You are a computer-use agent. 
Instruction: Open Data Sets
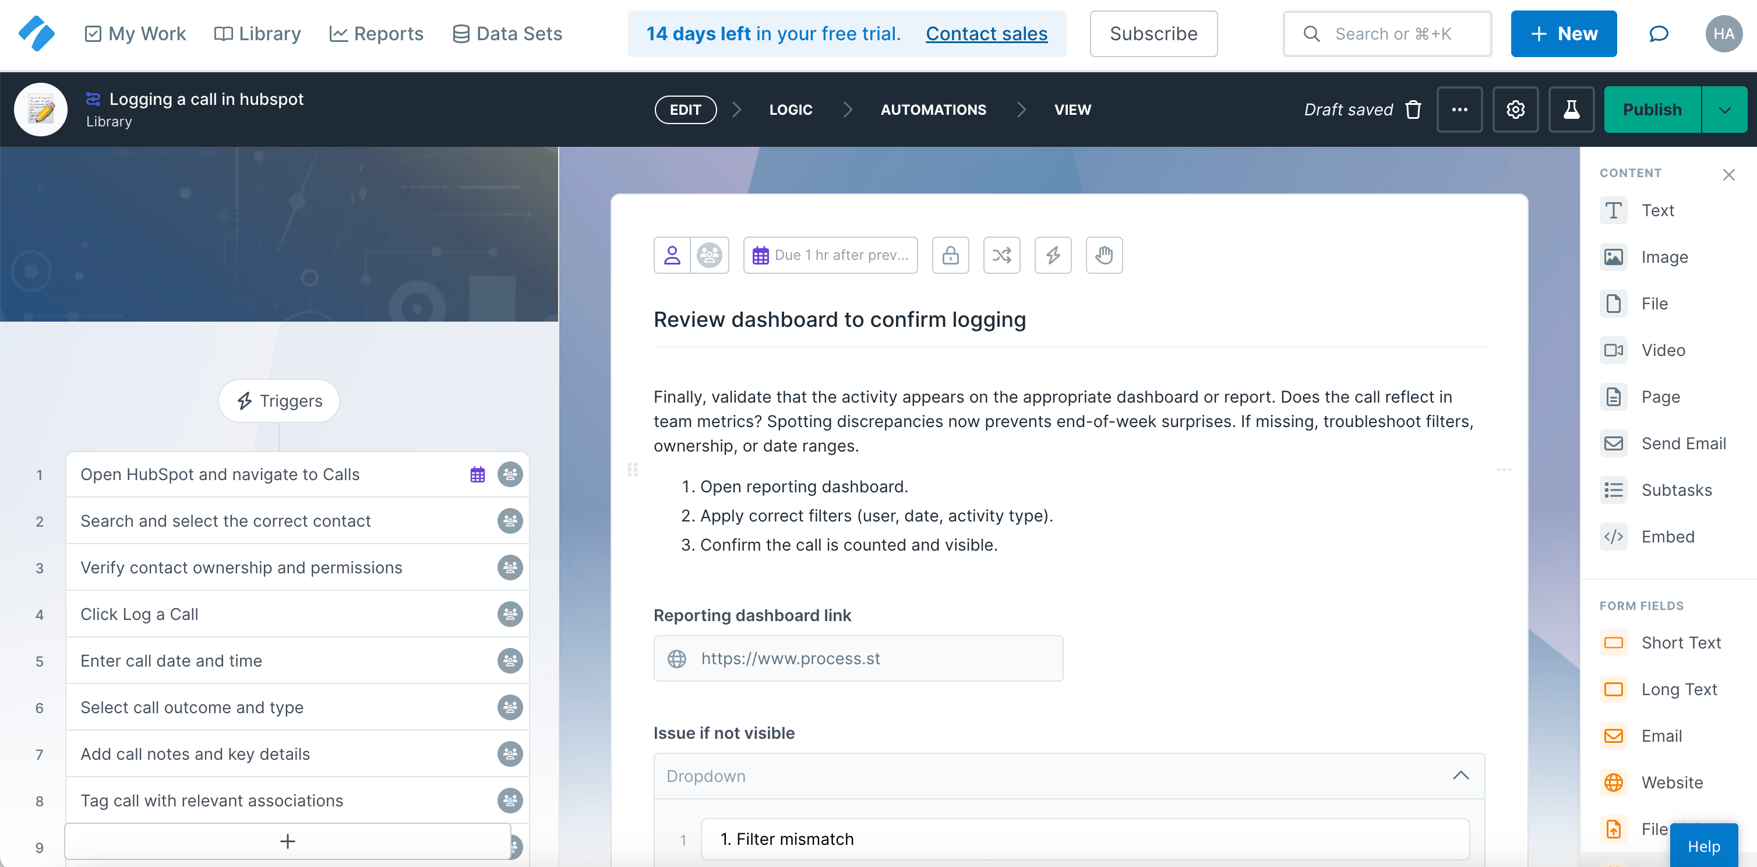tap(507, 33)
